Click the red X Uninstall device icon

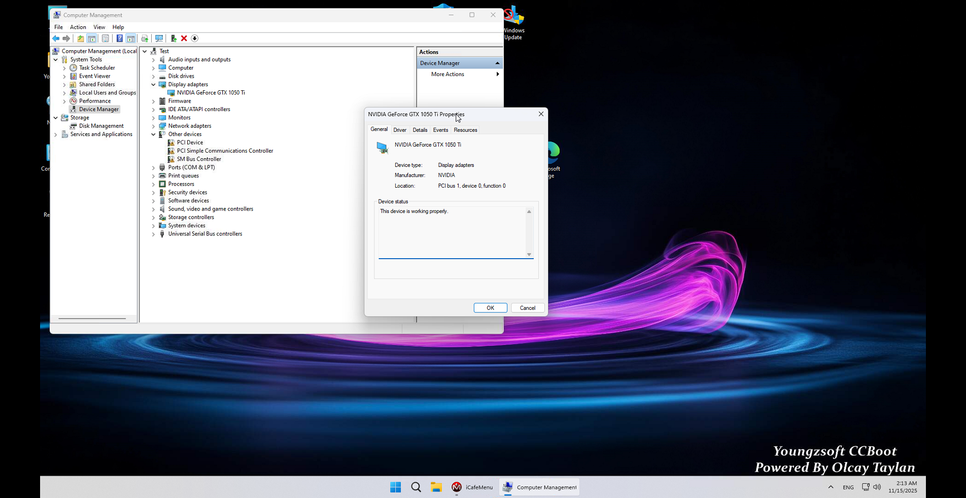click(x=184, y=39)
